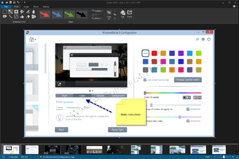
Task: Toggle Automatic checkbox for primary skin color
Action: (x=188, y=121)
